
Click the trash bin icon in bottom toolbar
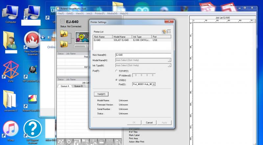click(x=118, y=142)
